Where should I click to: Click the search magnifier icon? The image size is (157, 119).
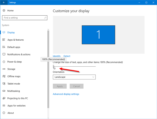(45, 18)
